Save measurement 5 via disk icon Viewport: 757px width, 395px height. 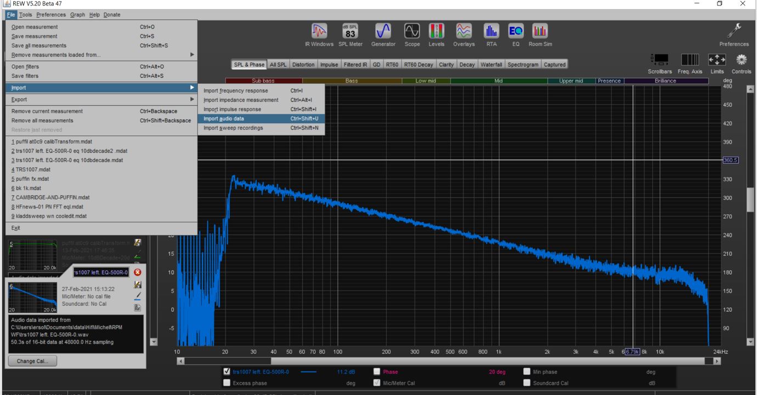[x=138, y=242]
